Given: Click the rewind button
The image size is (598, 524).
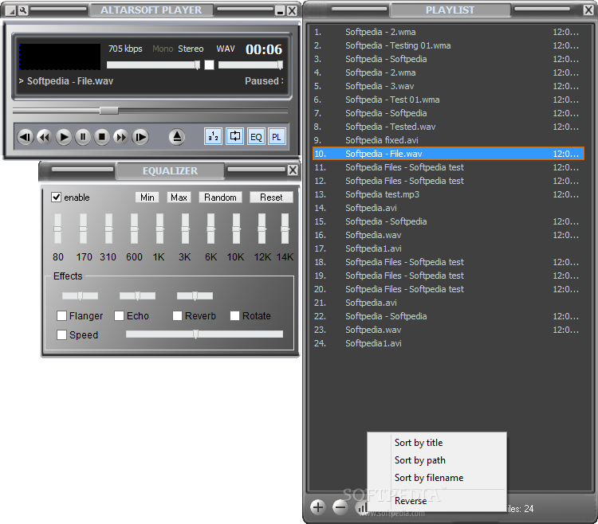Looking at the screenshot, I should click(x=44, y=137).
